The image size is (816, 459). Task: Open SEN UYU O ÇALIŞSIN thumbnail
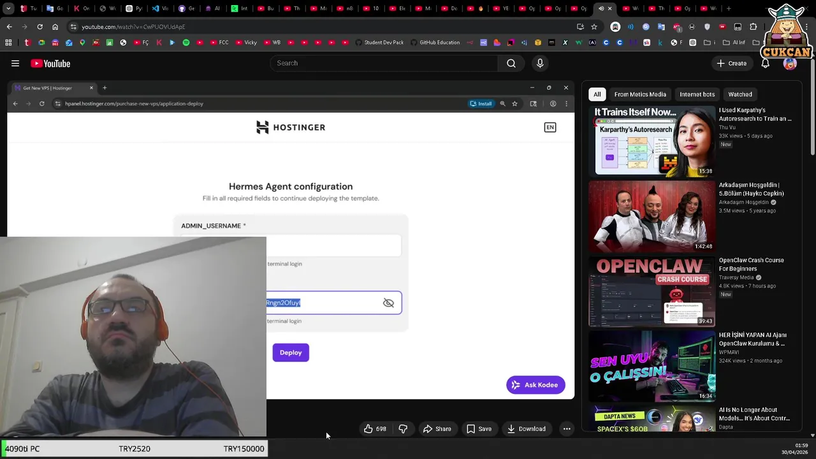tap(652, 367)
